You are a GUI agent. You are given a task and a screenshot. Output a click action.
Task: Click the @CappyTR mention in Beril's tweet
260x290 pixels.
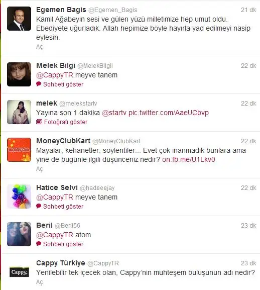point(55,235)
